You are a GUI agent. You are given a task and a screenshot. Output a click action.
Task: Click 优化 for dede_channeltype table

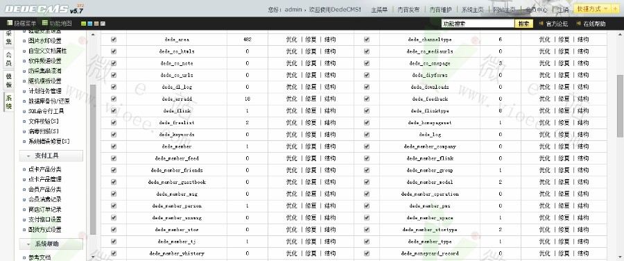(x=545, y=40)
